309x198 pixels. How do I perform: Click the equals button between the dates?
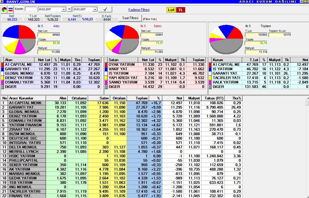(x=69, y=9)
